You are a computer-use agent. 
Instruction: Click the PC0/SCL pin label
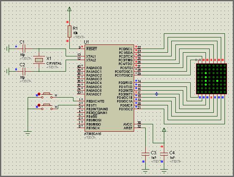(x=125, y=49)
